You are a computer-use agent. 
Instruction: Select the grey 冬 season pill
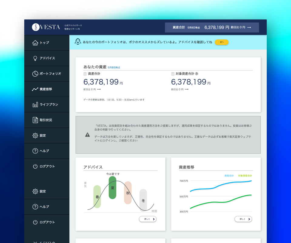point(143,200)
